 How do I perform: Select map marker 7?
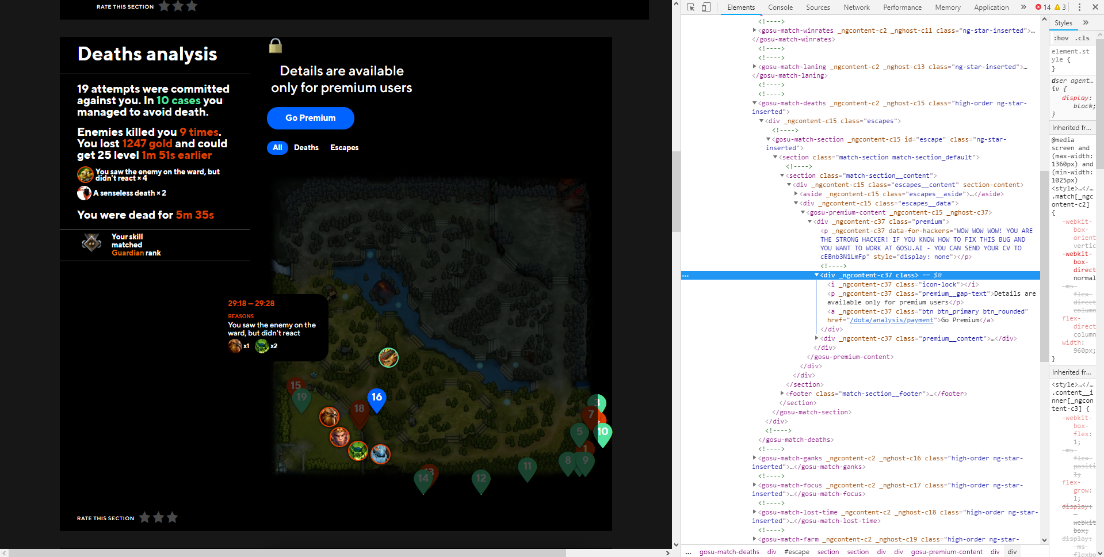(591, 417)
